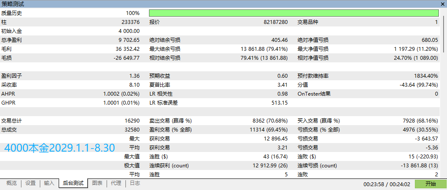Image resolution: width=447 pixels, height=190 pixels.
Task: Select the 总净盈利 value 9 702.65
Action: pos(129,40)
